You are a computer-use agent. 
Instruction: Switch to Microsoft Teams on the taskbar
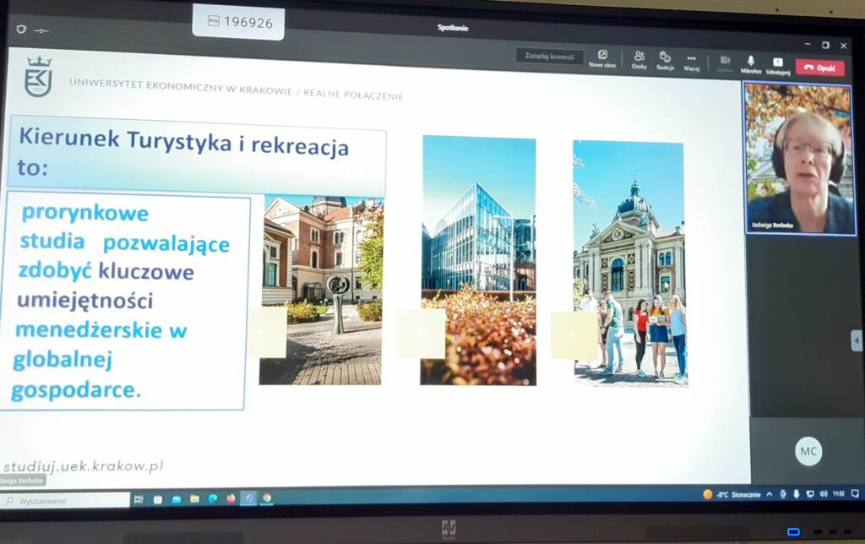click(x=249, y=498)
